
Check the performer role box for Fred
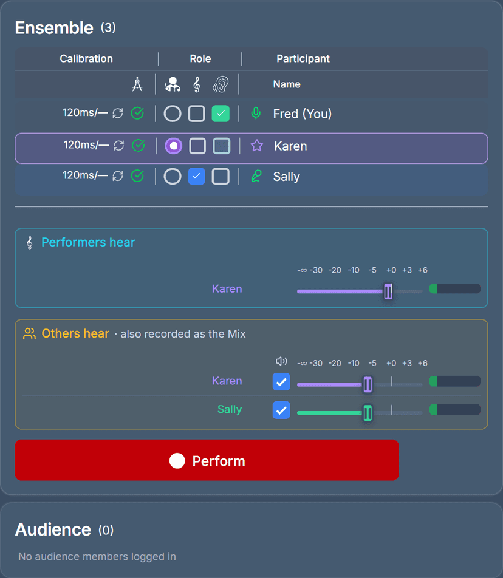pyautogui.click(x=197, y=114)
